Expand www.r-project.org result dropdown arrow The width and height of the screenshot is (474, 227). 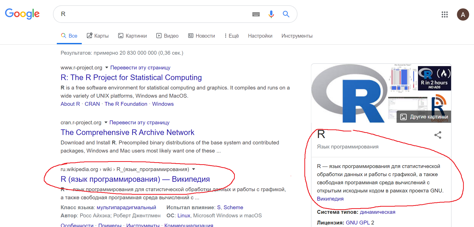click(x=107, y=68)
